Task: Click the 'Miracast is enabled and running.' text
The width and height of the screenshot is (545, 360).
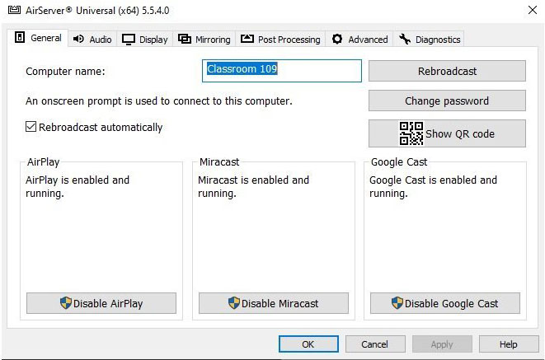Action: click(x=253, y=186)
